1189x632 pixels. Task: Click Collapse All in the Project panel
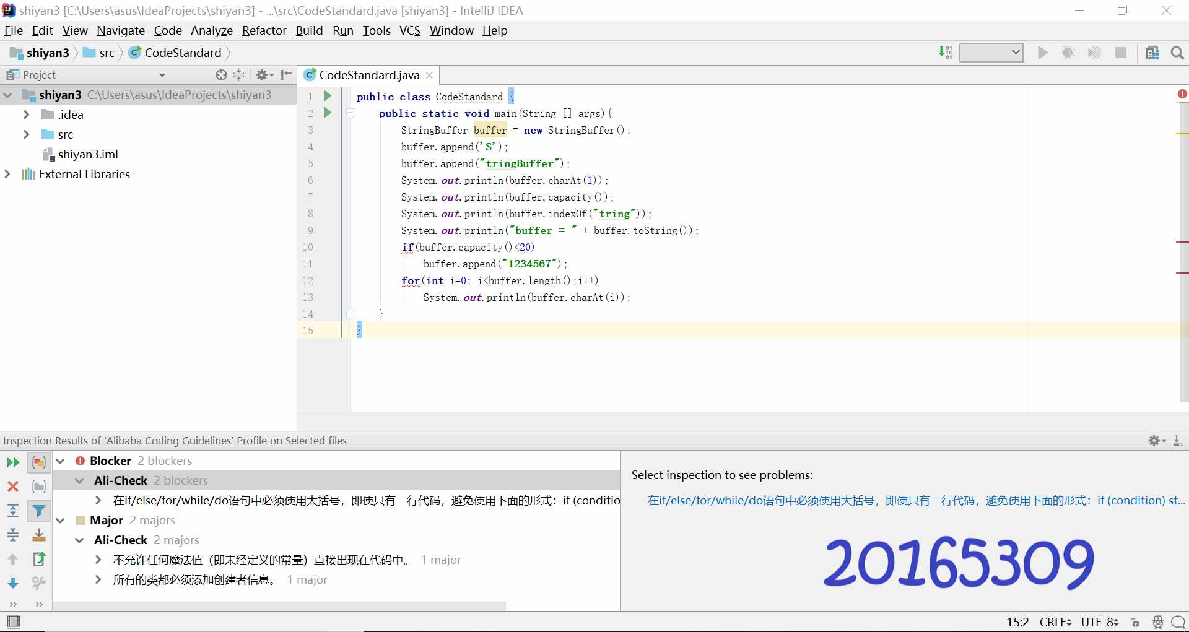tap(239, 75)
